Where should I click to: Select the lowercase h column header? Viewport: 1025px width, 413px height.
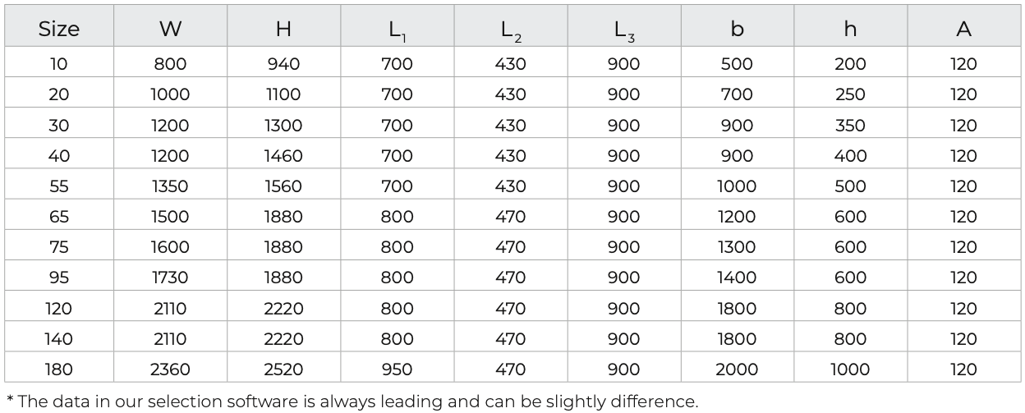(850, 30)
